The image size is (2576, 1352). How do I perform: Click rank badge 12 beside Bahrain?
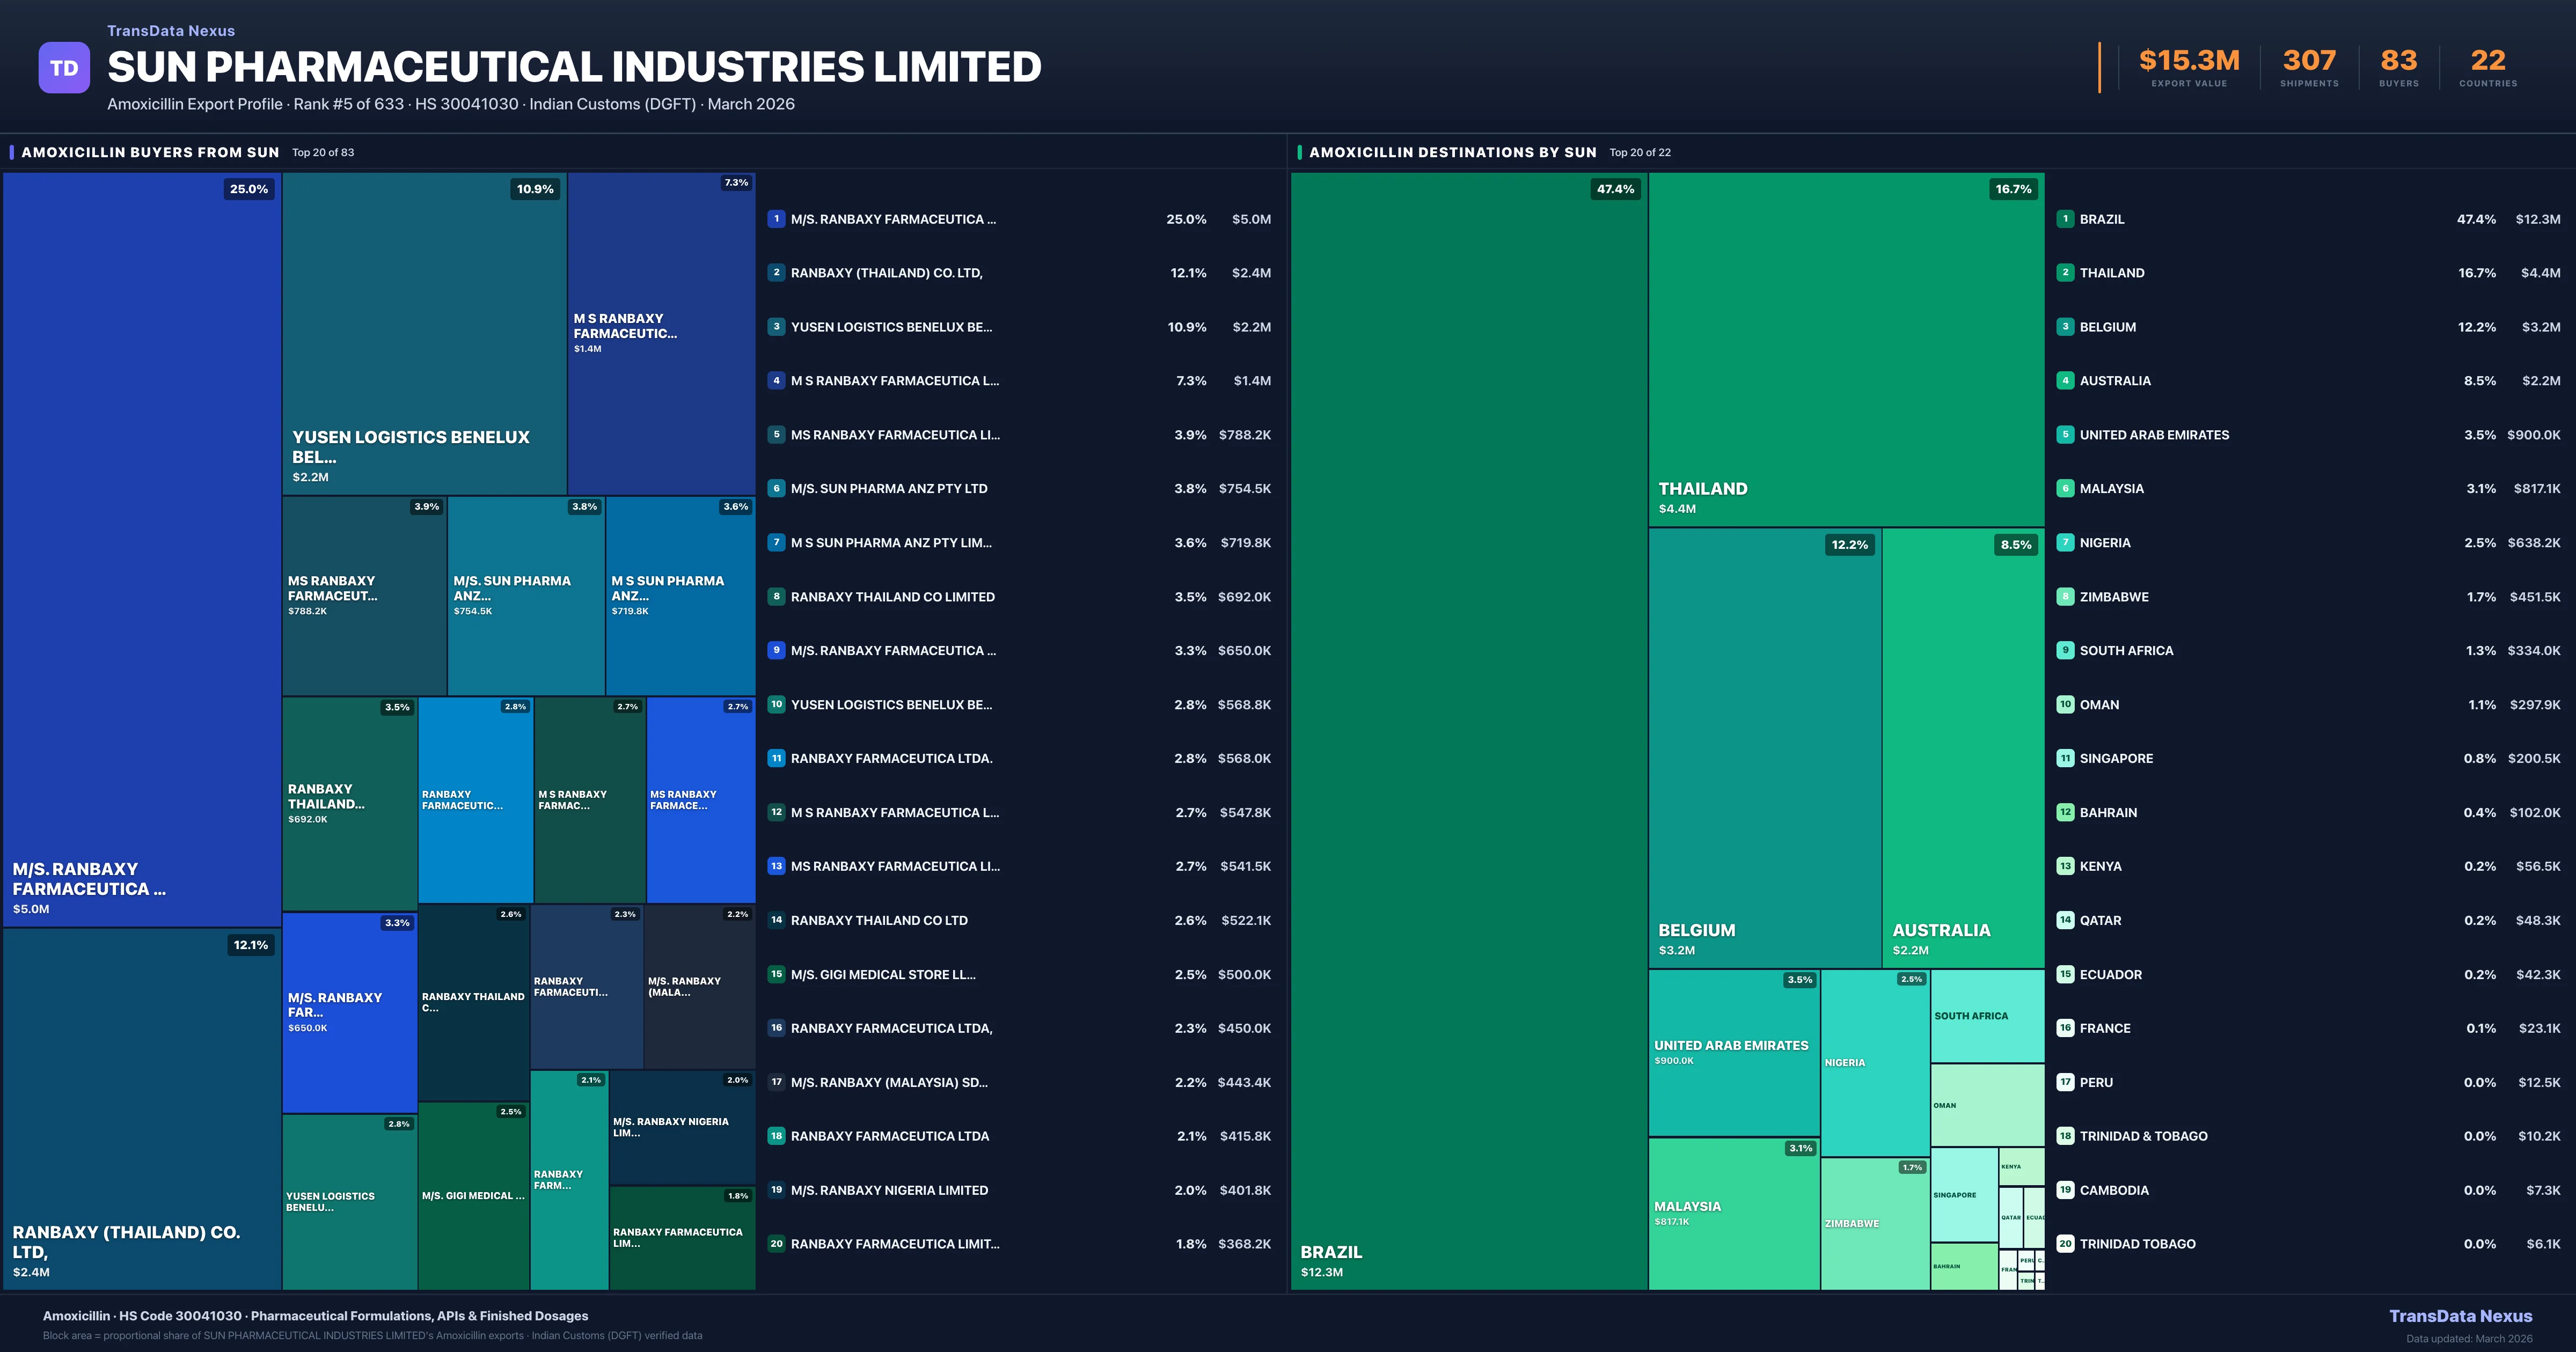(2065, 812)
